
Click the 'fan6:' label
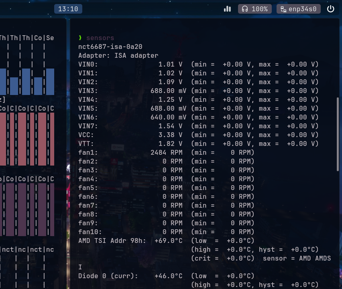click(x=88, y=197)
